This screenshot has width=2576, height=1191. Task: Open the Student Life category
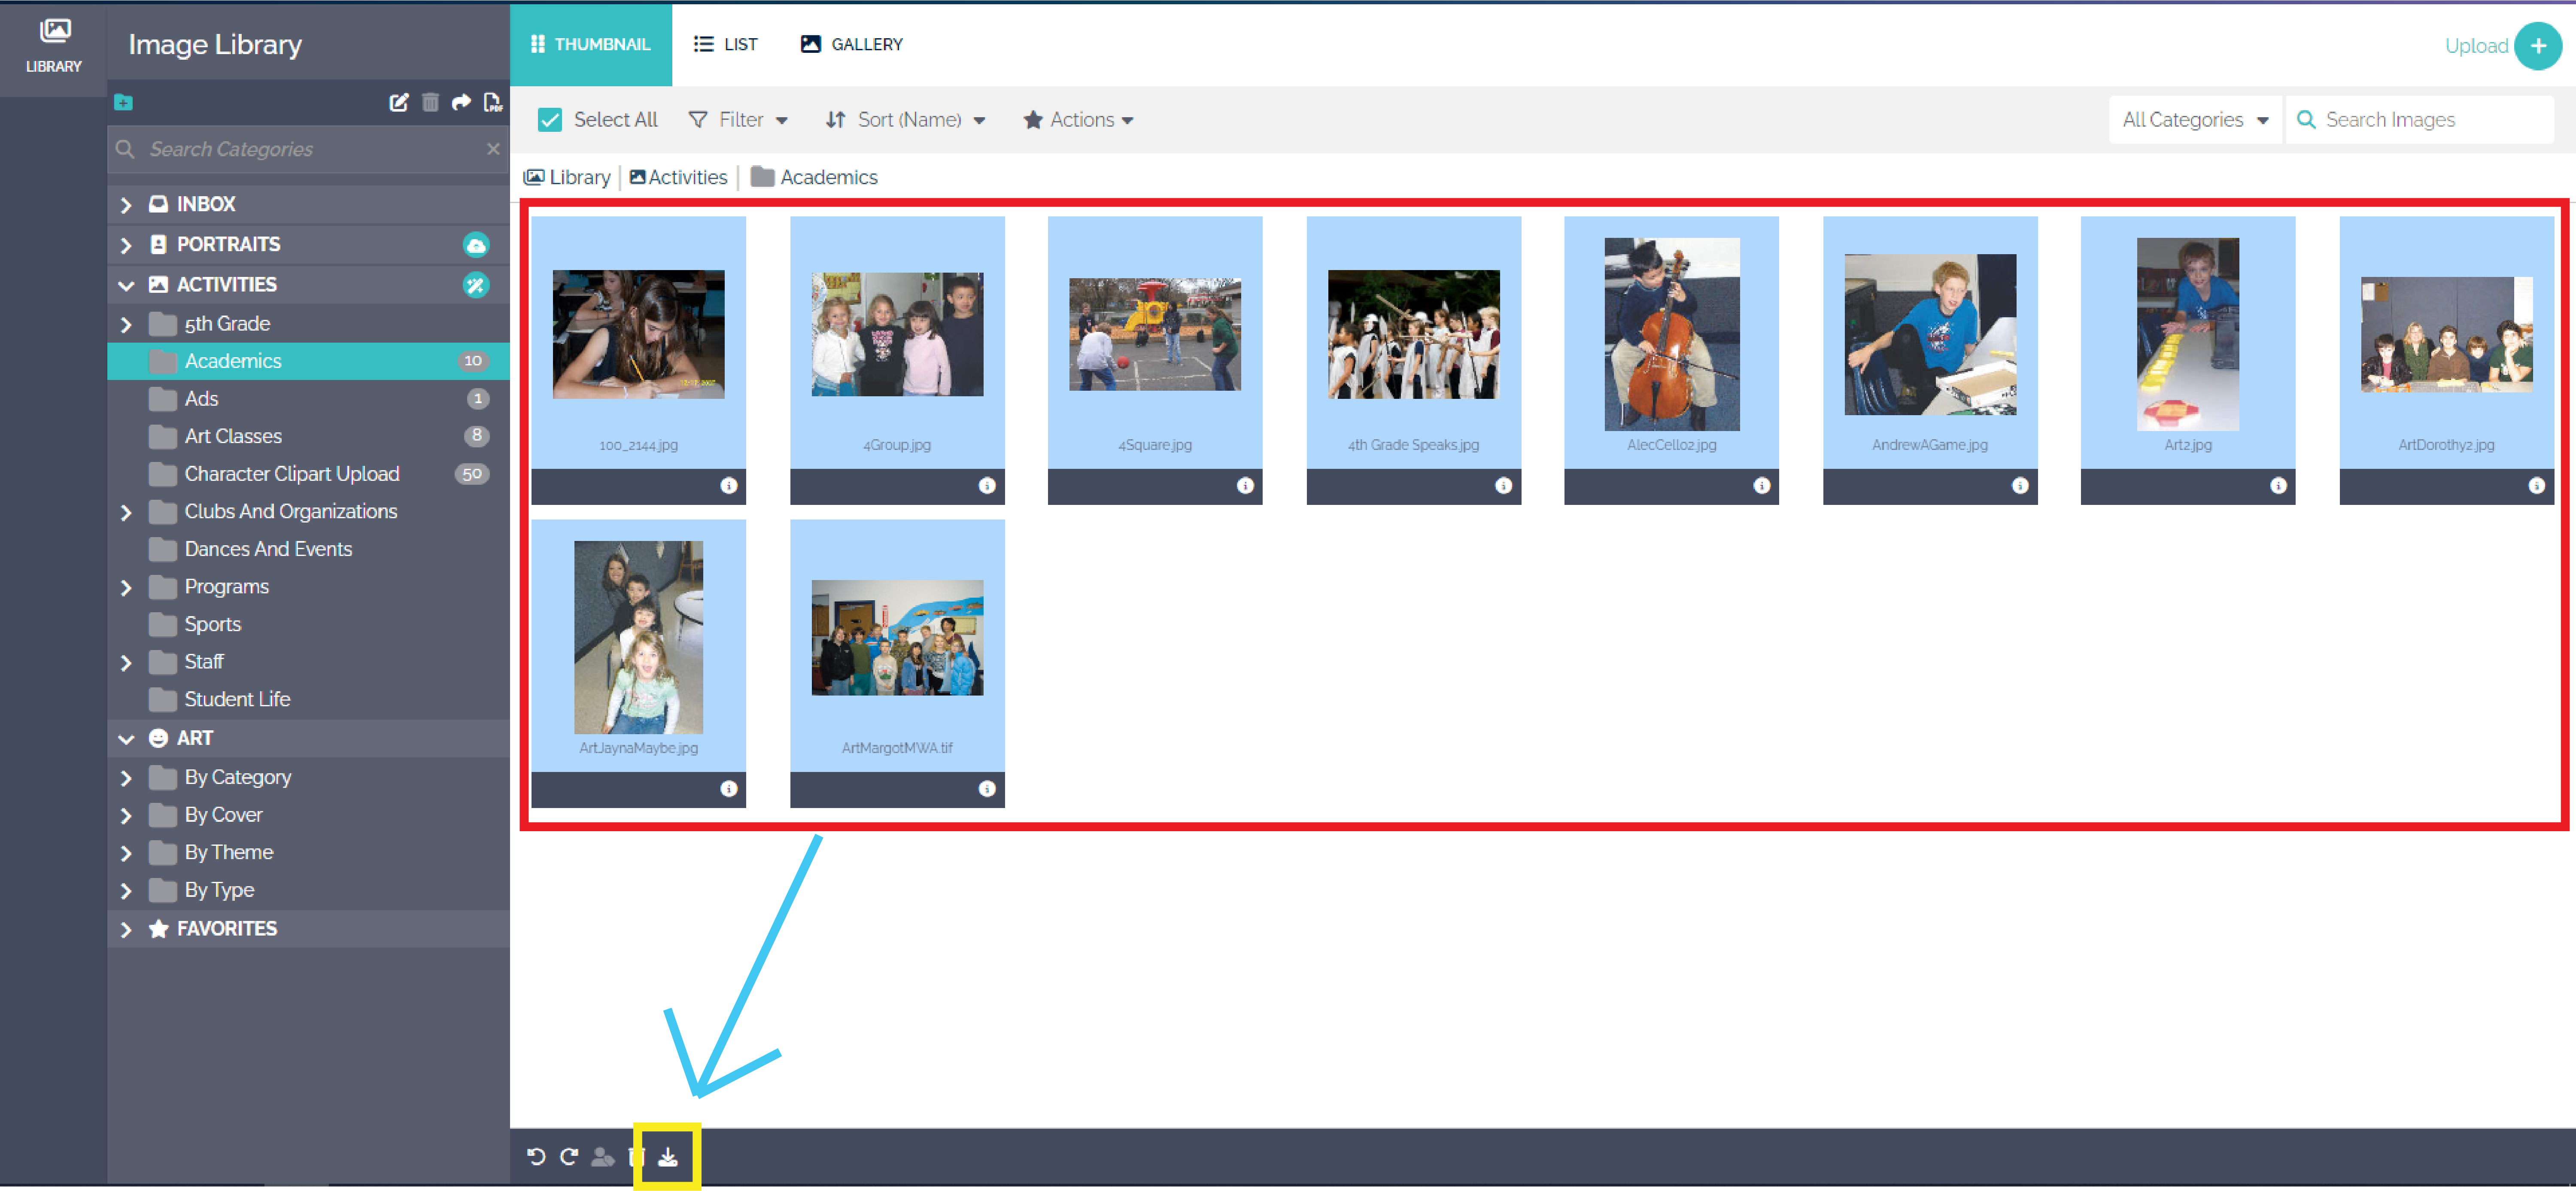[x=308, y=699]
